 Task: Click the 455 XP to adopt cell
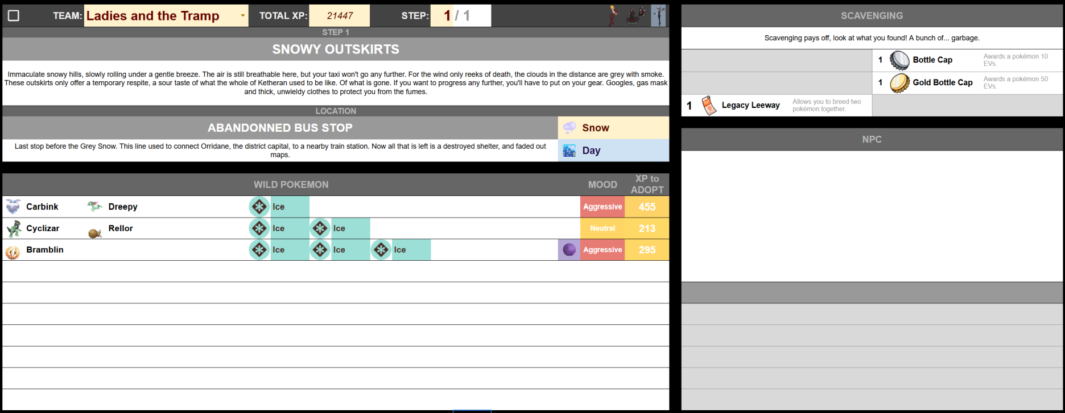pos(647,207)
